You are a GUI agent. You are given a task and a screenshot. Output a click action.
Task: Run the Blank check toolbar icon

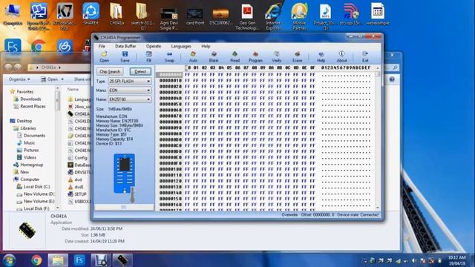point(214,56)
